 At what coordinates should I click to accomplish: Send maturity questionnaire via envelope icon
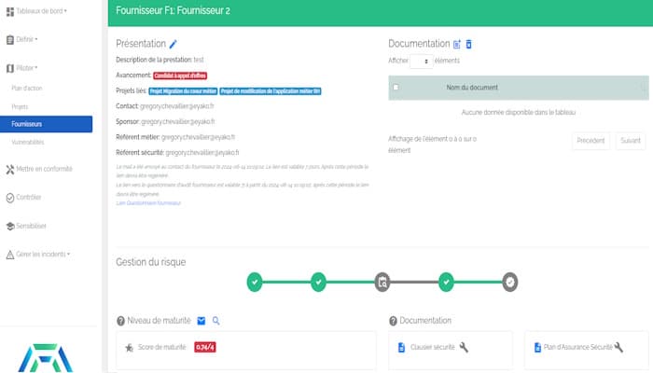pyautogui.click(x=201, y=321)
